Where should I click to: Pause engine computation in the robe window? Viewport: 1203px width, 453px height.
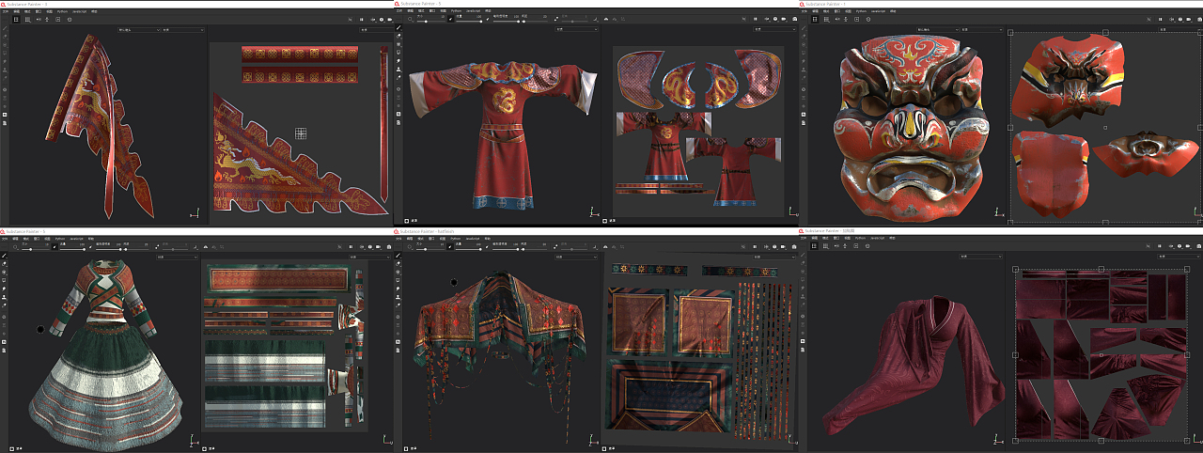[755, 20]
